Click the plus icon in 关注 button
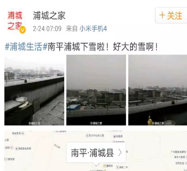Screen dimensions: 187x171 click(x=162, y=15)
